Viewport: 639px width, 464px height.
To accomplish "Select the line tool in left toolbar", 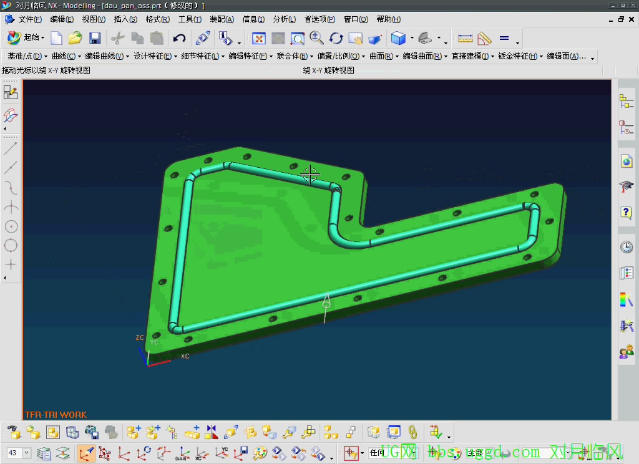I will pos(11,148).
